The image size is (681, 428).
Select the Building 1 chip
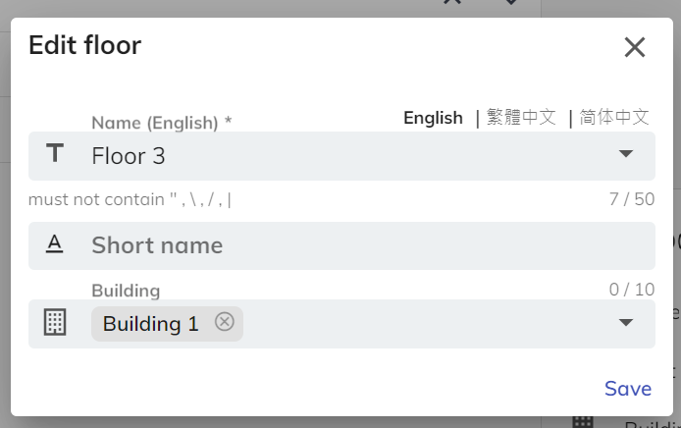click(x=150, y=323)
